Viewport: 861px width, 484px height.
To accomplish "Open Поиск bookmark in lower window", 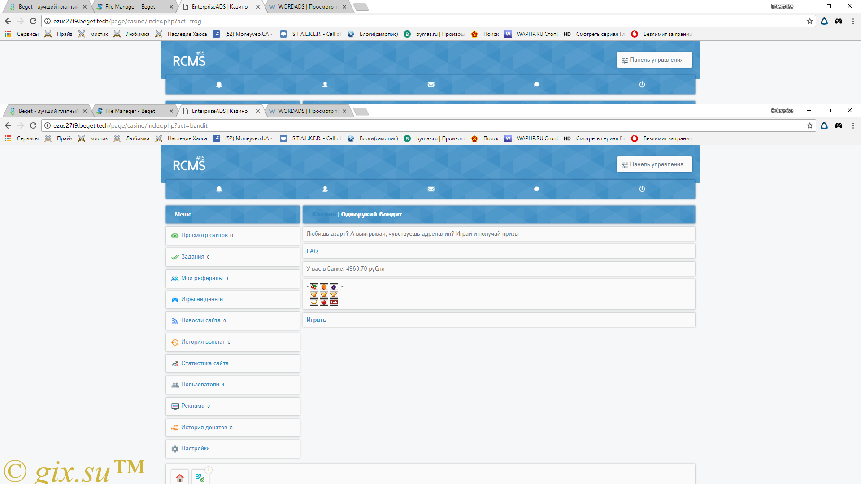I will pos(485,138).
